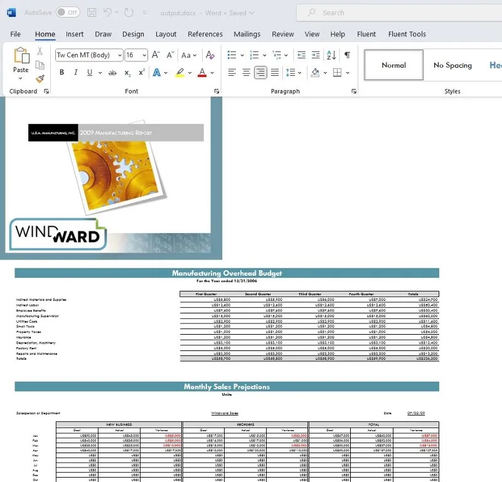Toggle Align Right button
Screen dimensions: 502x482
click(x=260, y=73)
